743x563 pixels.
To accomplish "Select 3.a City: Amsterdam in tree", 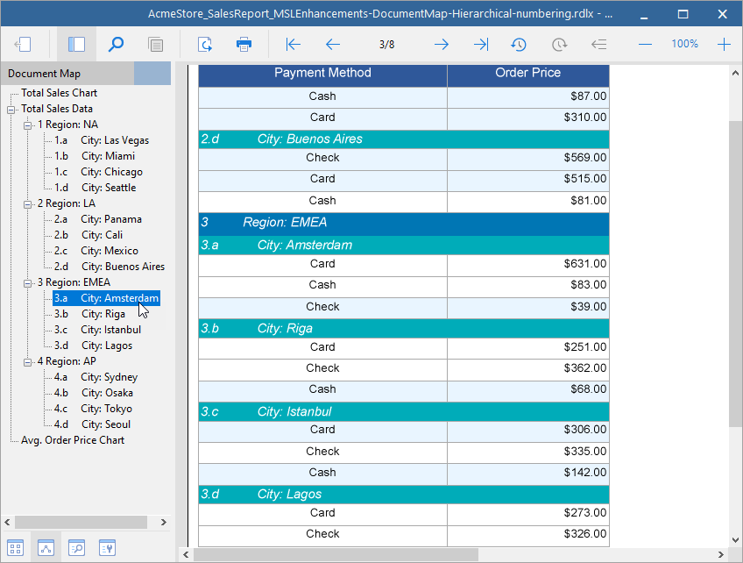I will coord(106,298).
